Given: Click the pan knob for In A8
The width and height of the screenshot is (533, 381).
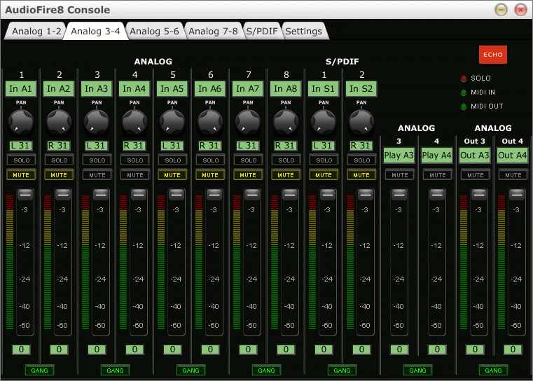Looking at the screenshot, I should pos(286,121).
